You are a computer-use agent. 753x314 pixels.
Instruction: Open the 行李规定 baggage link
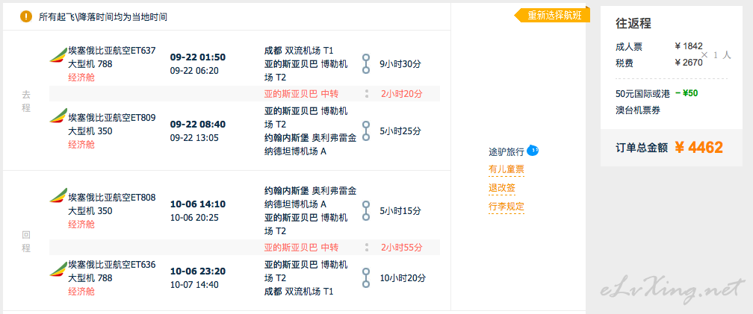click(x=506, y=207)
